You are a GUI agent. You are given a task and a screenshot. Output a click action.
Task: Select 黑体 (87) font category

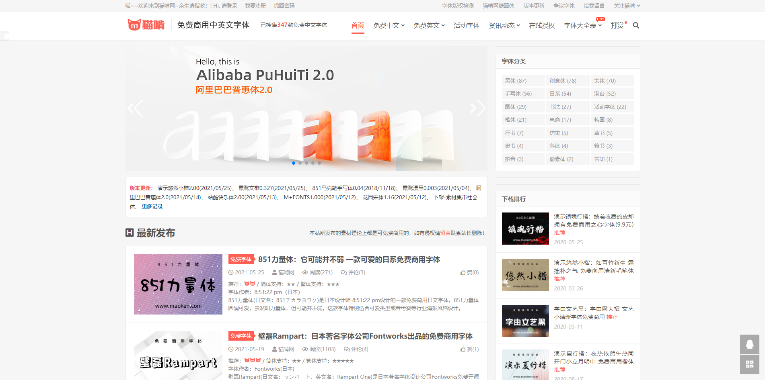523,81
